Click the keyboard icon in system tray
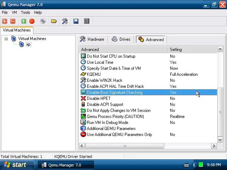Viewport: 227px width, 170px height. [x=187, y=165]
